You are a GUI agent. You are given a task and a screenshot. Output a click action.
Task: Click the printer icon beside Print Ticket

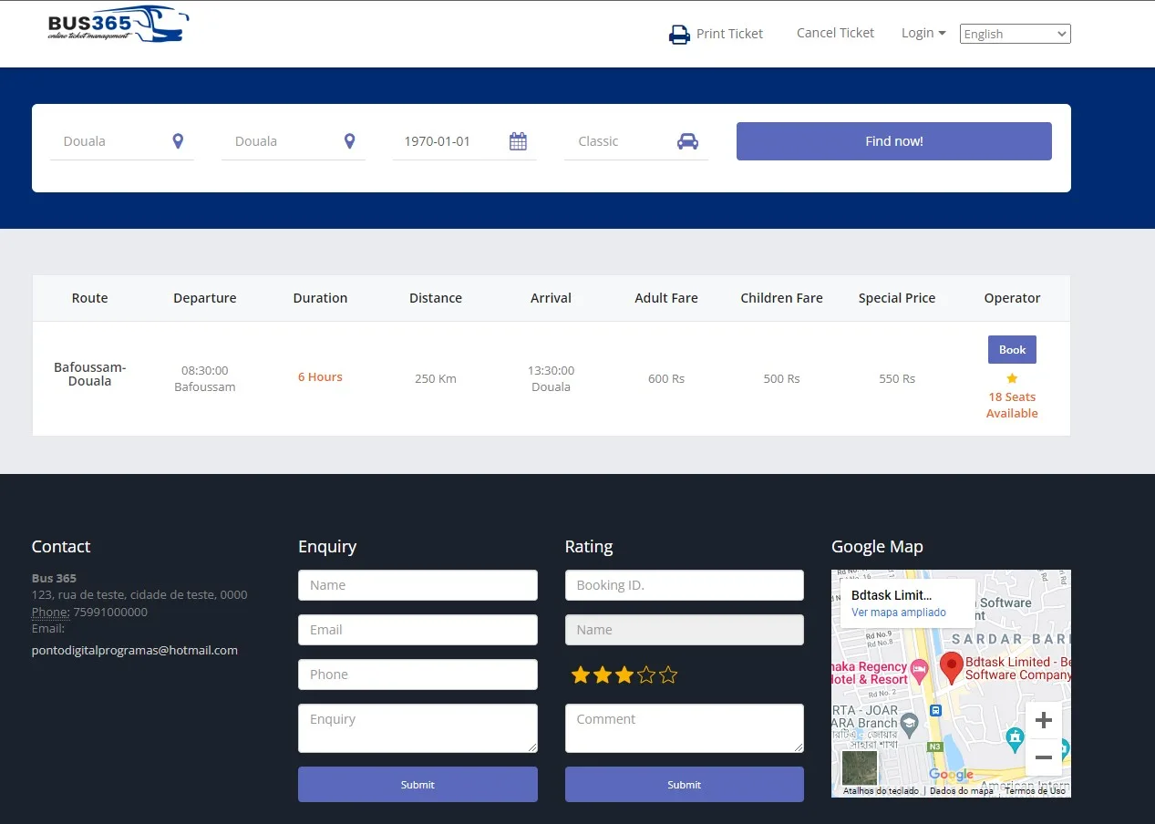679,35
